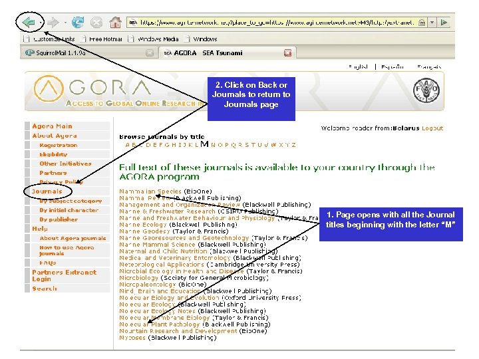Open Mountain Research and Development link
Viewport: 479px width, 359px height.
click(178, 331)
